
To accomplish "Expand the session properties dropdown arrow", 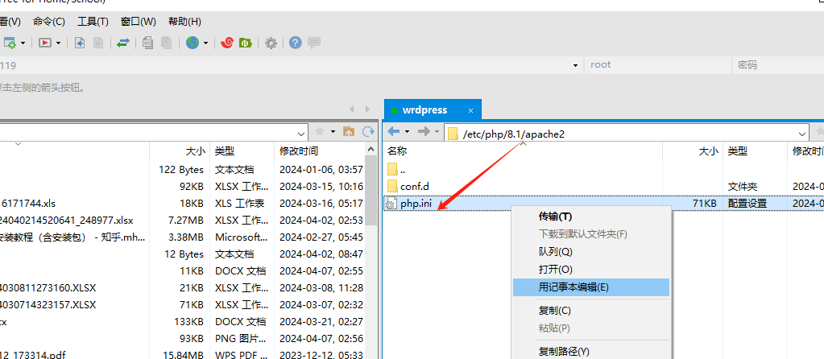I will [23, 43].
